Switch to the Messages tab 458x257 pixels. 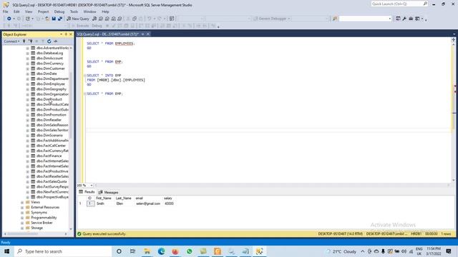(108, 192)
